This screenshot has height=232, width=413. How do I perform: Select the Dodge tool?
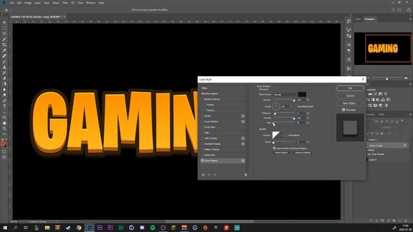(5, 95)
